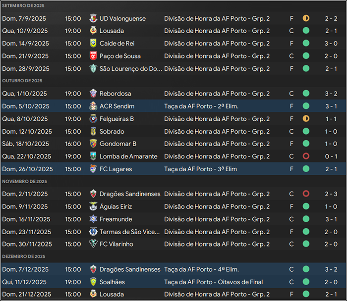Click the yellow draw indicator for UD Valonguense

pyautogui.click(x=306, y=18)
